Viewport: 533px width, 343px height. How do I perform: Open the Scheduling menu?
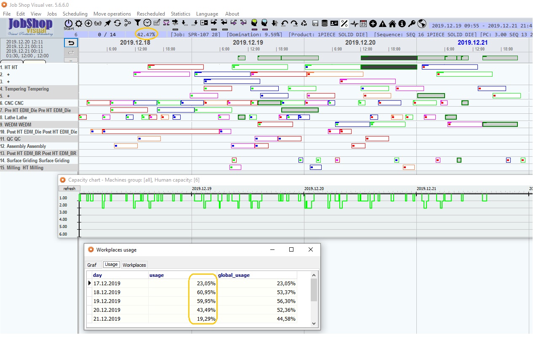pyautogui.click(x=75, y=14)
